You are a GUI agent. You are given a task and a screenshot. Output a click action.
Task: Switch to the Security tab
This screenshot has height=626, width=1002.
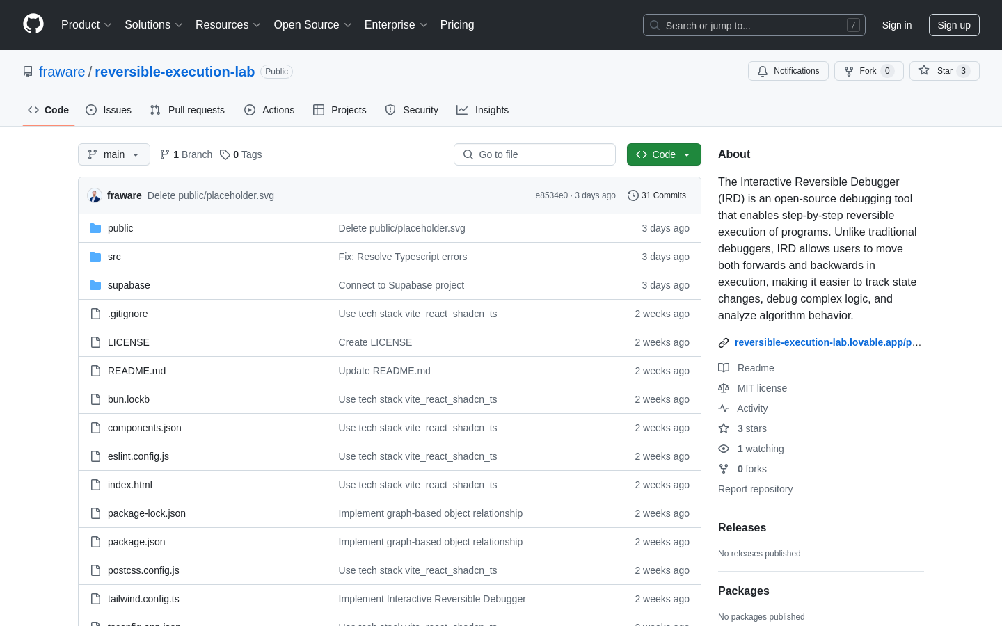coord(412,110)
